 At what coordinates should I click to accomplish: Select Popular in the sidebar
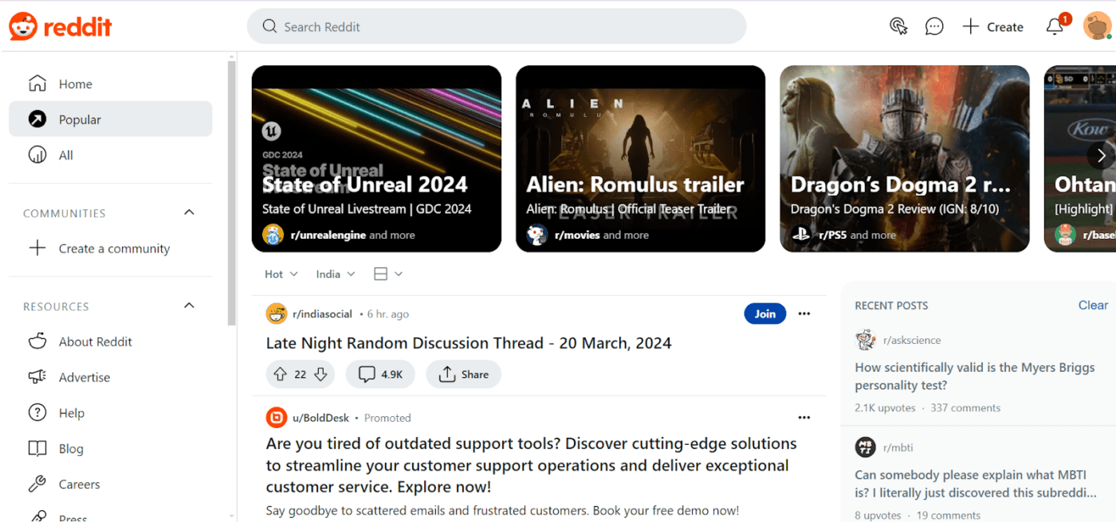(x=110, y=119)
